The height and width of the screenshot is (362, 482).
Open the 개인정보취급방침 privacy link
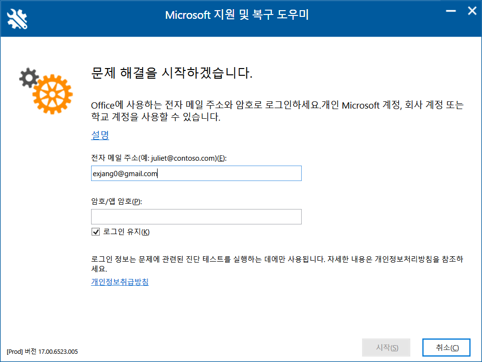point(120,282)
